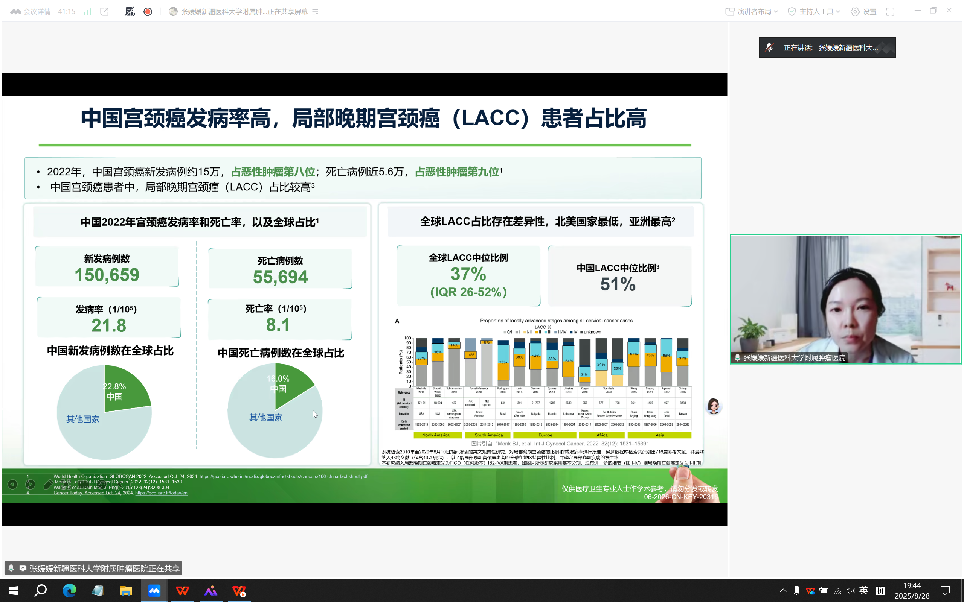Expand the screen sharing presenter list
The image size is (964, 602).
[x=315, y=12]
